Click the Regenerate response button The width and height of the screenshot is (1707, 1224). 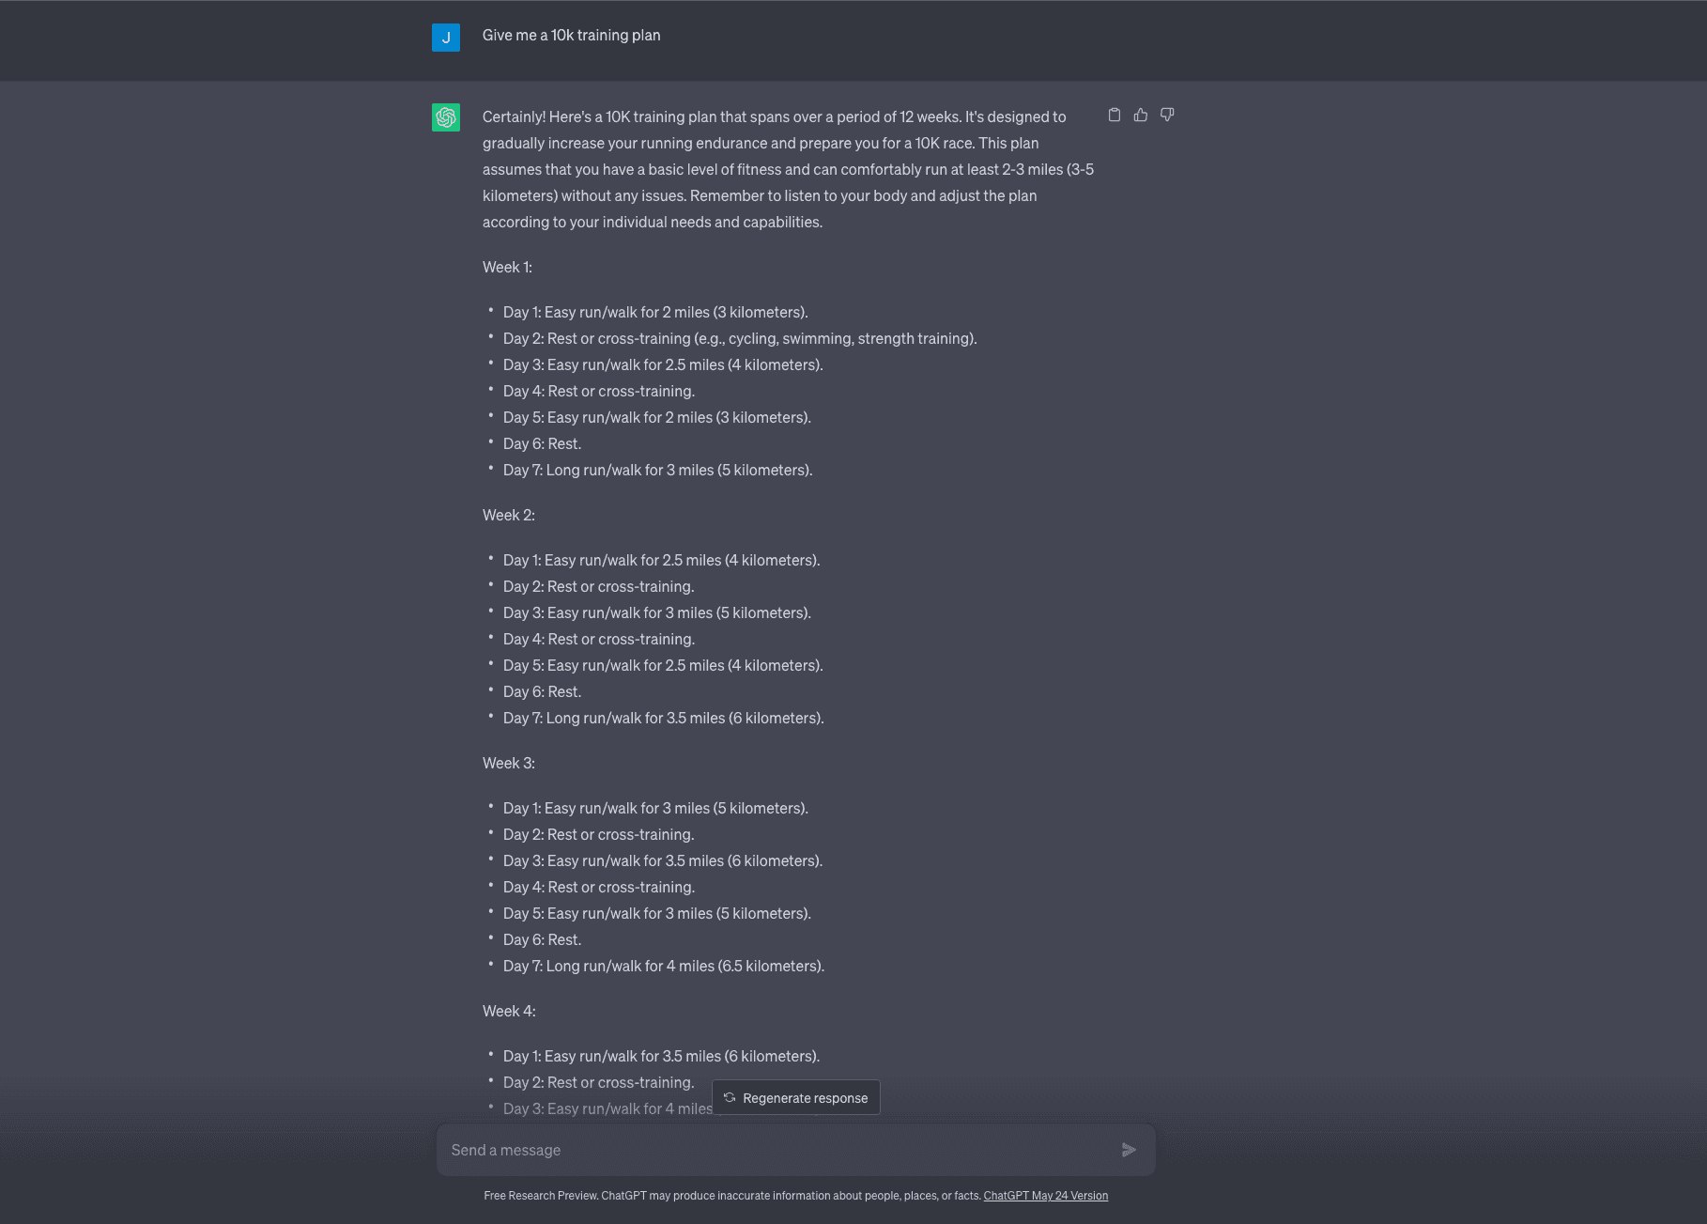tap(796, 1097)
